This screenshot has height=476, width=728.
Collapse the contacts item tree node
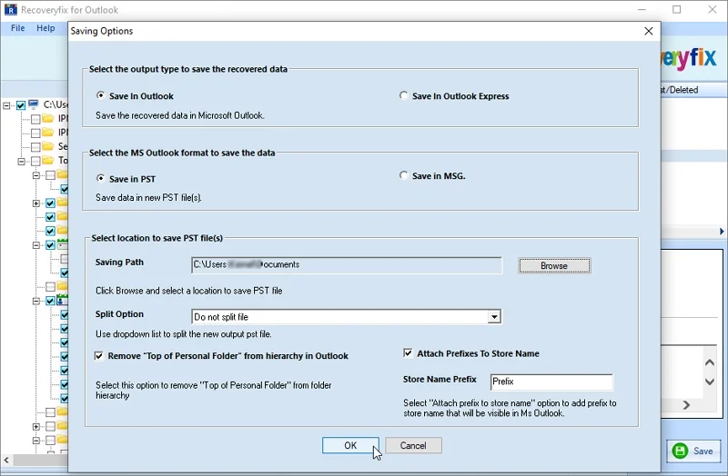tap(36, 301)
